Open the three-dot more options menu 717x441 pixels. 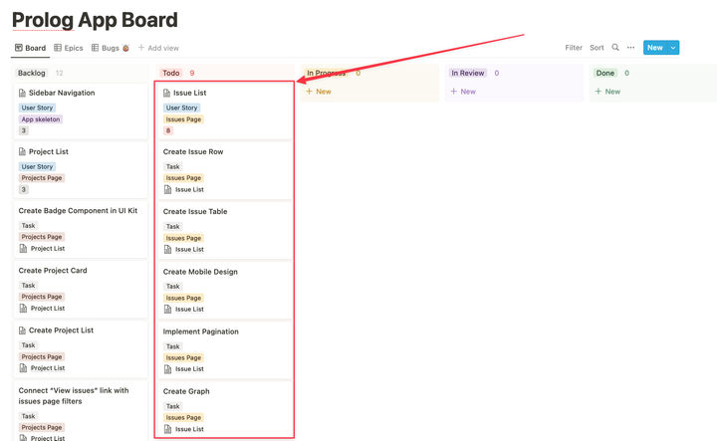click(630, 47)
